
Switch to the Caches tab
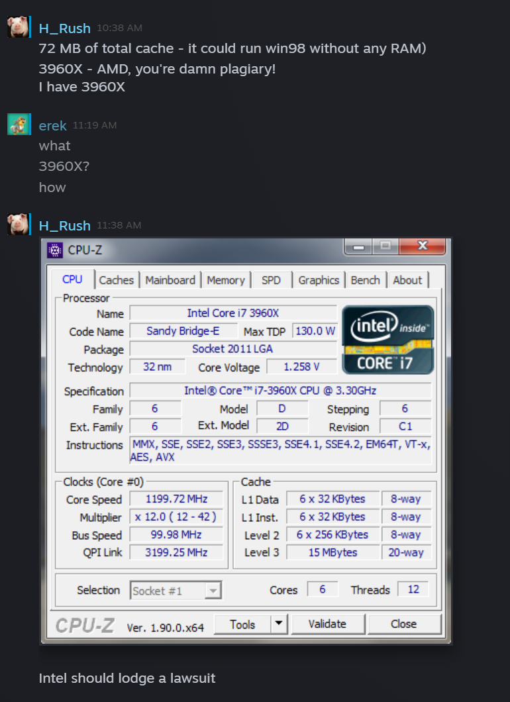coord(117,280)
